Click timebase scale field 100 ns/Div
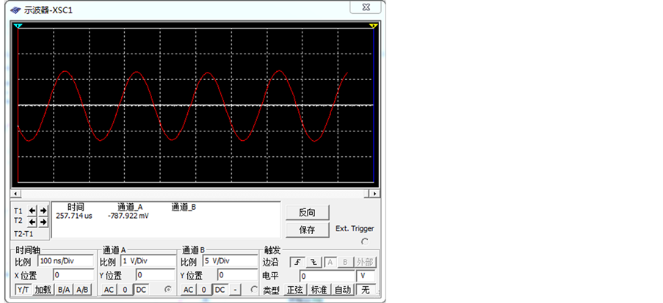This screenshot has width=663, height=303. [x=65, y=261]
